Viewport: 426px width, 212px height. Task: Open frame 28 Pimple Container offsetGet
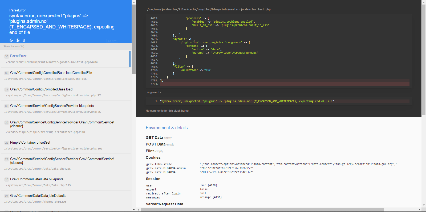(x=66, y=145)
